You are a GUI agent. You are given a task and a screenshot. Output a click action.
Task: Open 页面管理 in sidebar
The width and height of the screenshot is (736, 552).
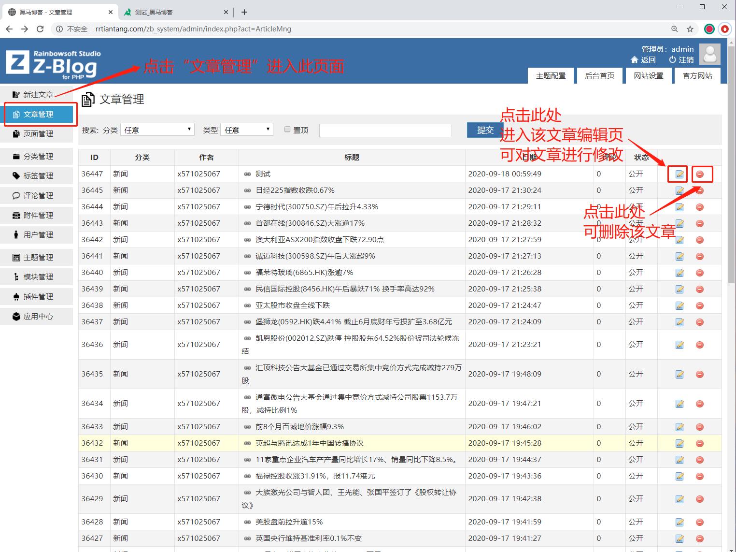(37, 134)
